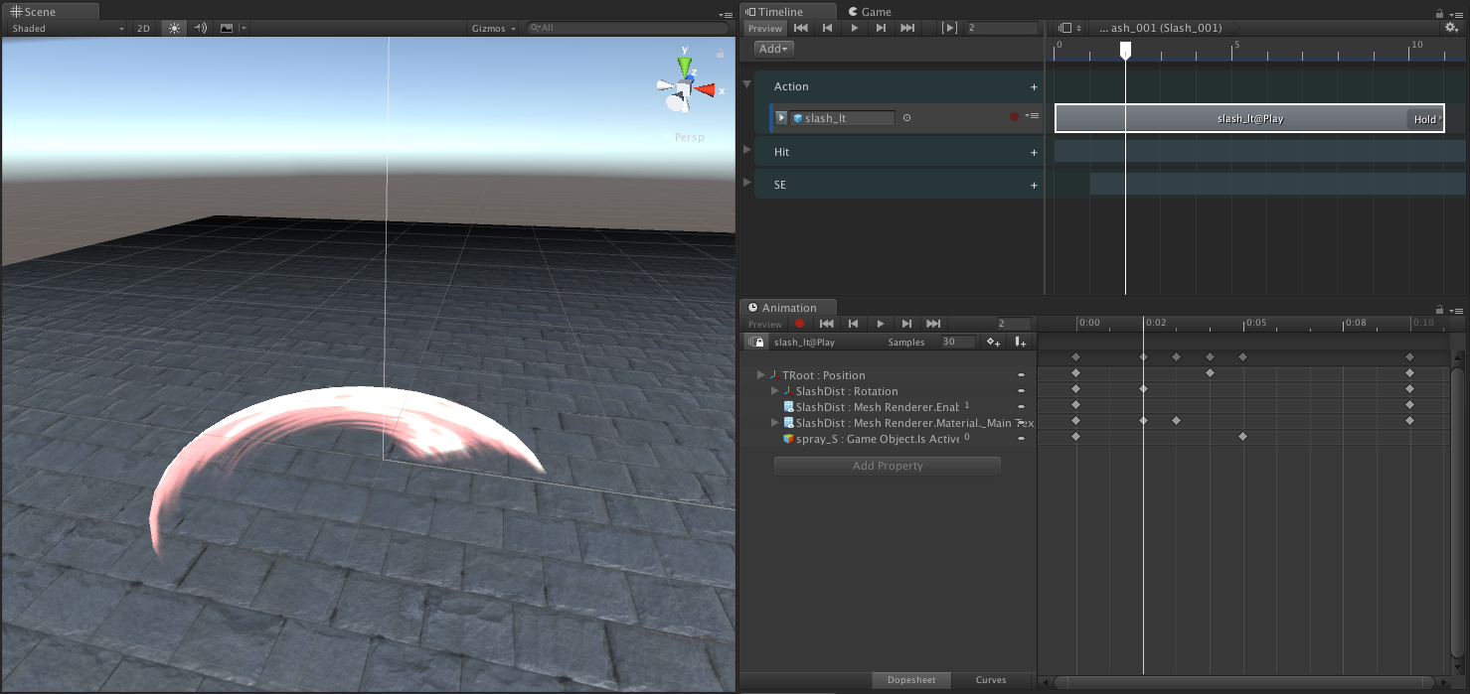Open the Add track menu in Timeline
This screenshot has height=694, width=1470.
click(x=772, y=48)
